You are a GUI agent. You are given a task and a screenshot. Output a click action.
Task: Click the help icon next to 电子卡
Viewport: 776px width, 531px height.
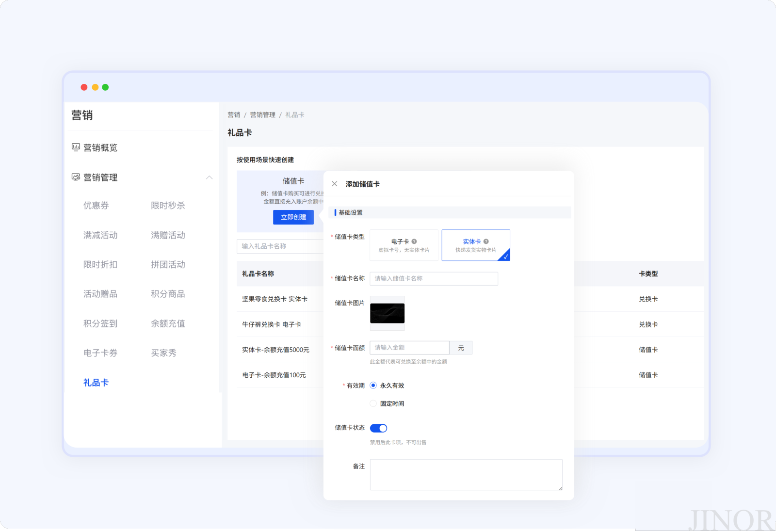[414, 241]
